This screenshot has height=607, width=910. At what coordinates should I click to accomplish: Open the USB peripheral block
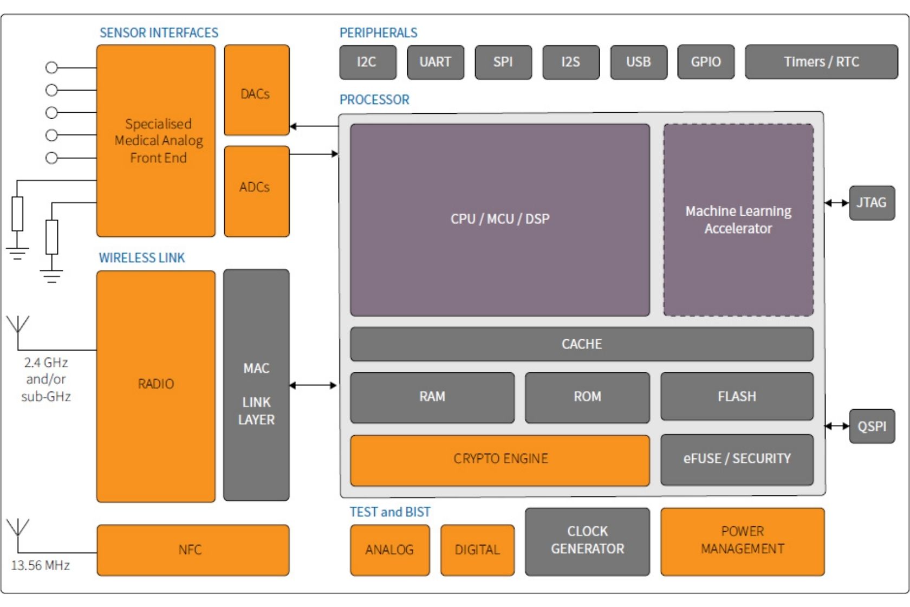639,62
